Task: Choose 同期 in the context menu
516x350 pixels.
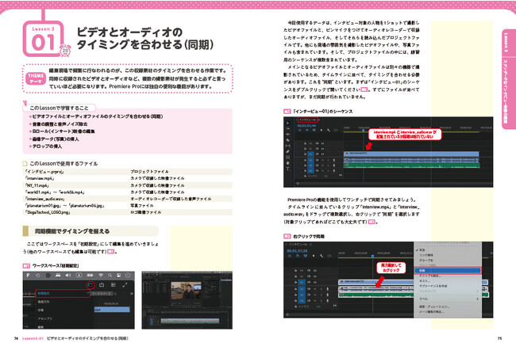Action: pyautogui.click(x=448, y=271)
